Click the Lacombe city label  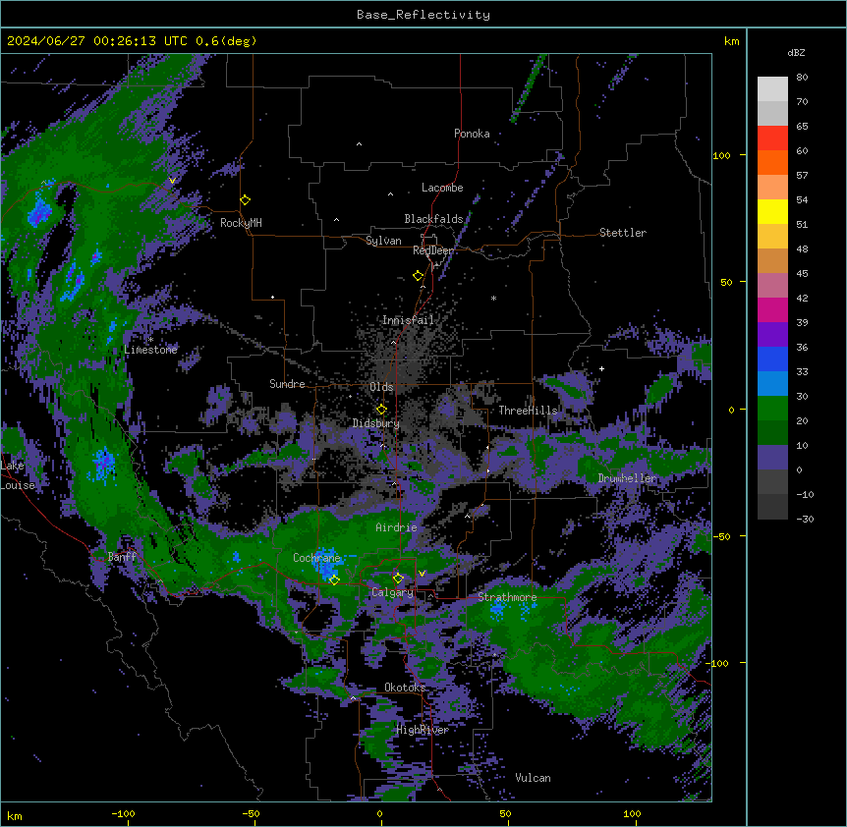442,188
